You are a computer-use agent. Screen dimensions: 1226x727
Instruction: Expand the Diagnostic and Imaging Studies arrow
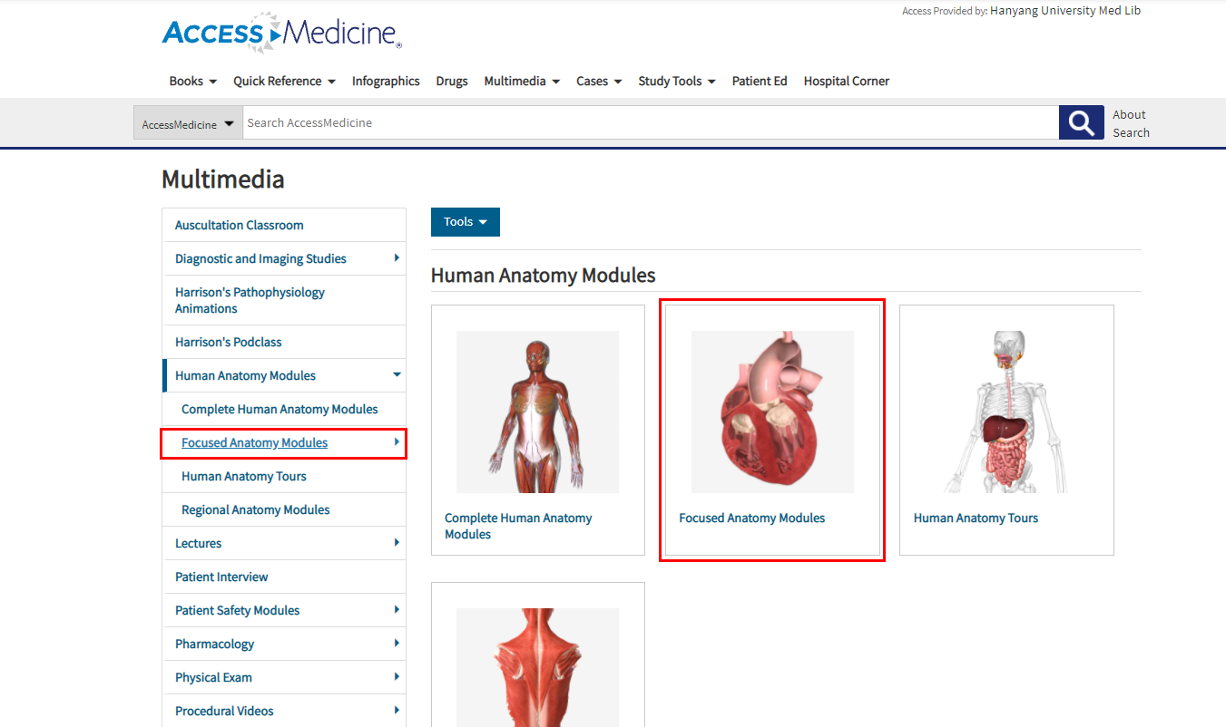(397, 258)
